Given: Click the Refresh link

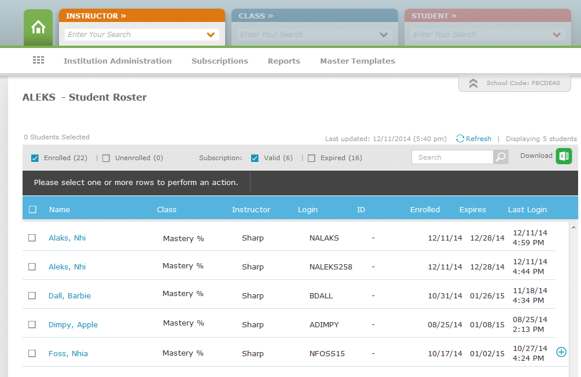Looking at the screenshot, I should click(479, 139).
